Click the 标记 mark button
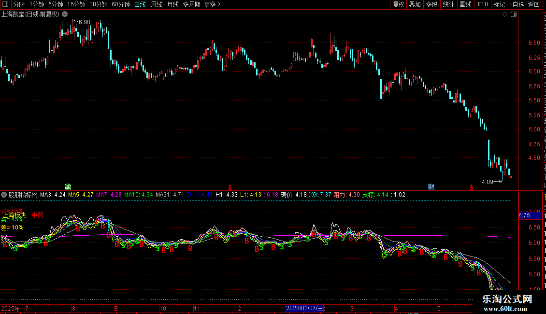 (x=499, y=4)
